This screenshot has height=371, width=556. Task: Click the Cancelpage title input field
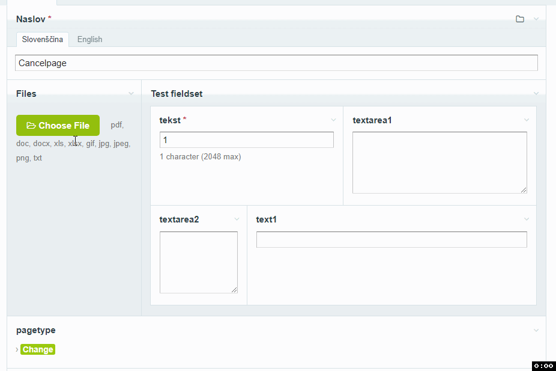click(276, 62)
